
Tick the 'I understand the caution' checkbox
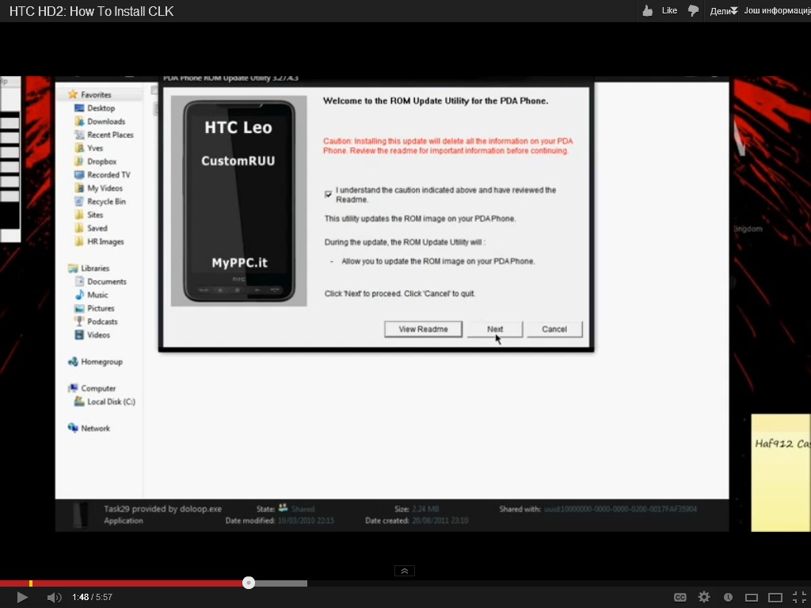(x=328, y=195)
